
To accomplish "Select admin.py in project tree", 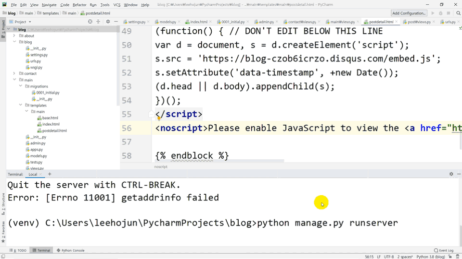I will point(38,143).
